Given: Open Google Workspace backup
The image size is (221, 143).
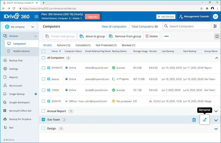Looking at the screenshot, I should 19,102.
